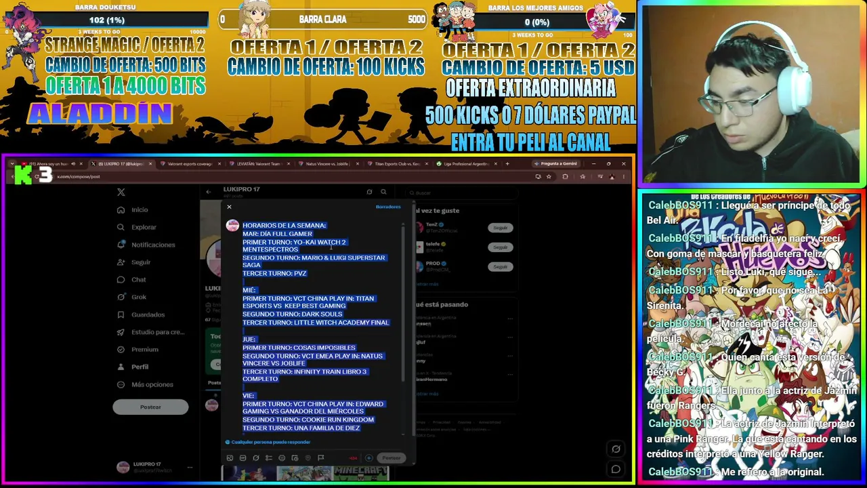Open Notificaciones in the X sidebar
867x488 pixels.
tap(146, 245)
